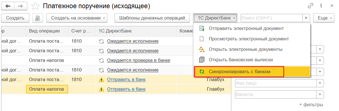Add page to favorites with star icon
Image resolution: width=339 pixels, height=111 pixels.
click(x=35, y=6)
